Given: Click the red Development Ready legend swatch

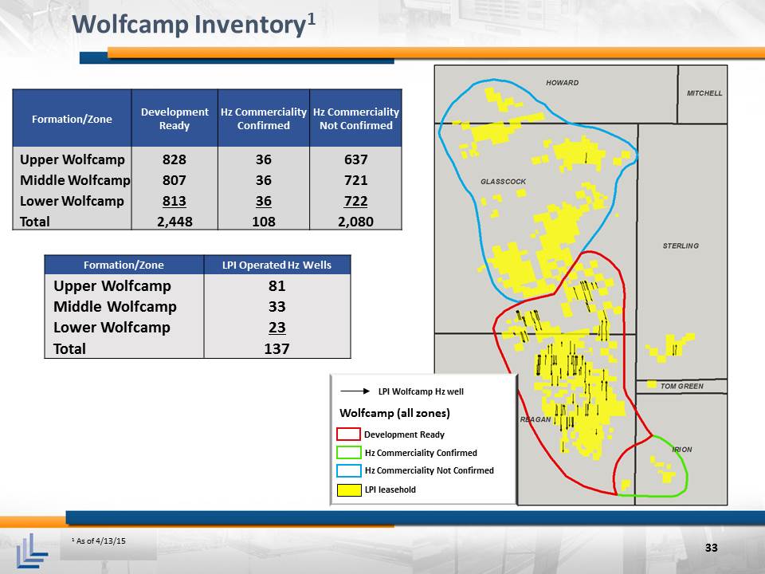Looking at the screenshot, I should [x=348, y=434].
